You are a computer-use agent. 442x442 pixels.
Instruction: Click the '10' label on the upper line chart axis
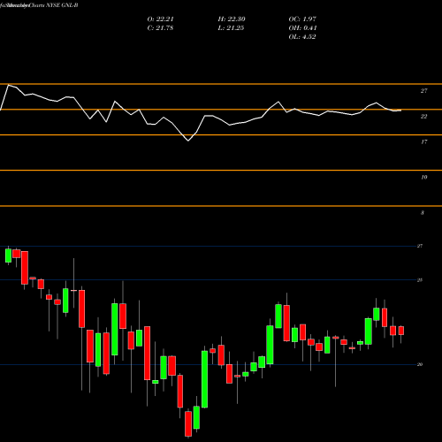[x=423, y=178]
